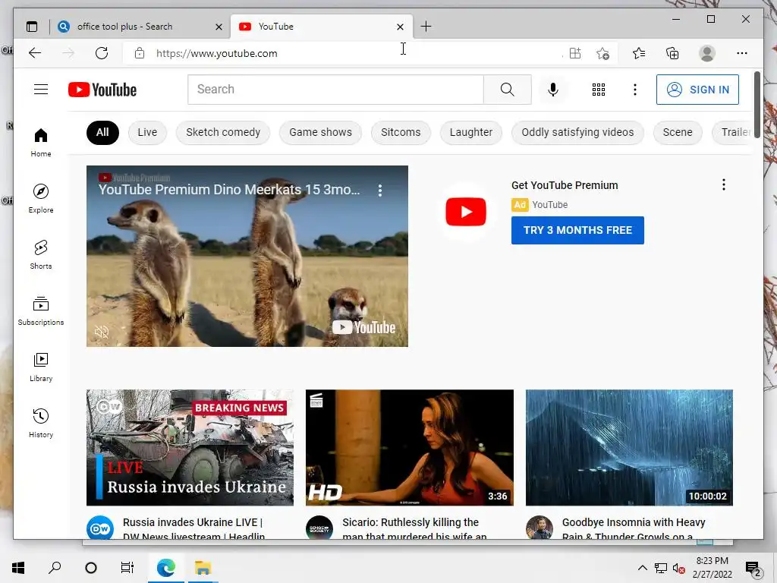Open taskbar search magnifier
Screen dimensions: 777x583
pyautogui.click(x=55, y=568)
